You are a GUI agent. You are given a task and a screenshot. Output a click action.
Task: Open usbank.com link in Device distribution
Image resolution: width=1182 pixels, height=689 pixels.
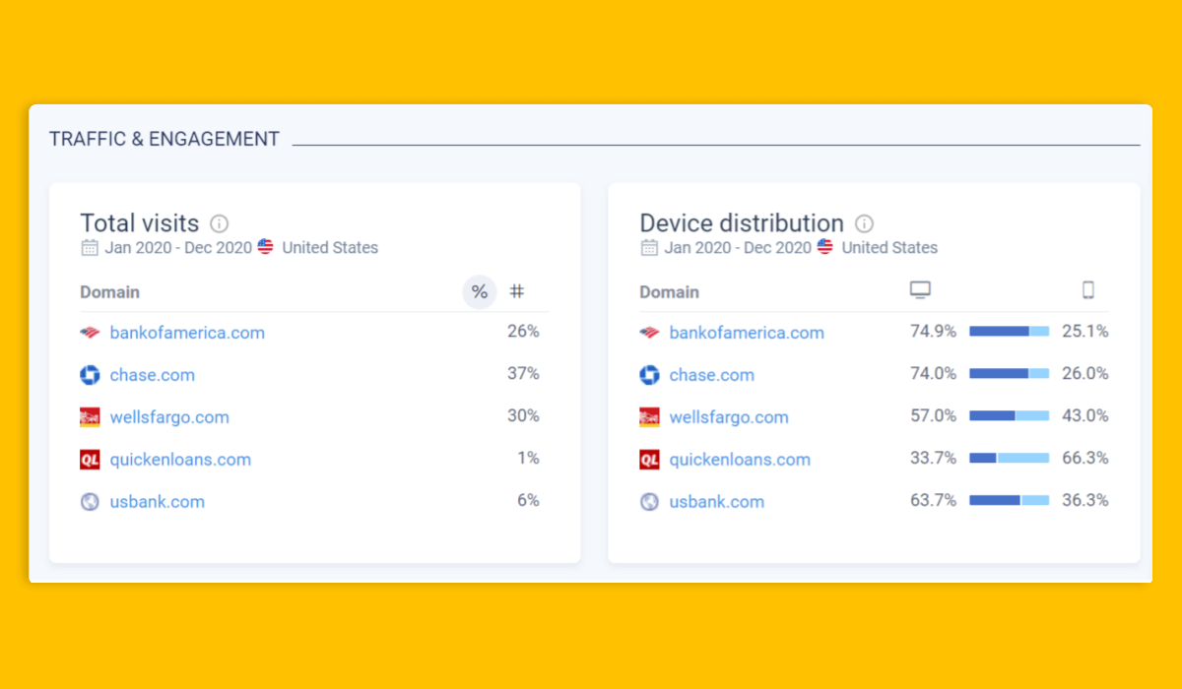(717, 502)
